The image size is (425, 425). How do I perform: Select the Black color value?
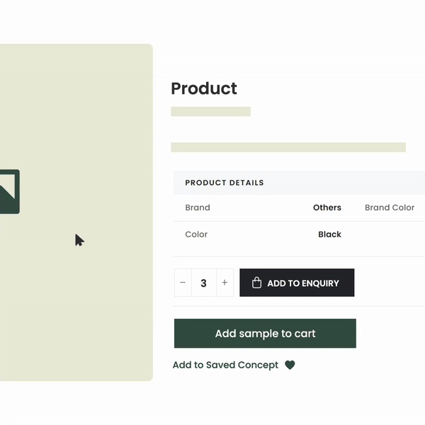pos(329,234)
